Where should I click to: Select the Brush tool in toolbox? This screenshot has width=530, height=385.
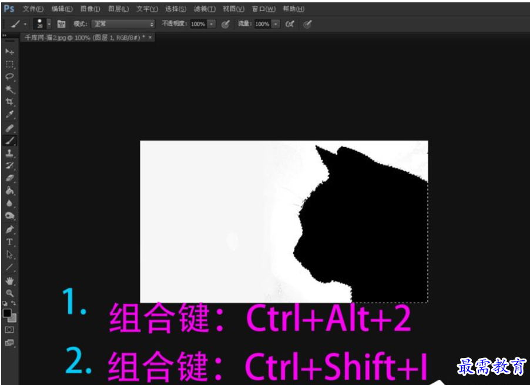point(9,140)
